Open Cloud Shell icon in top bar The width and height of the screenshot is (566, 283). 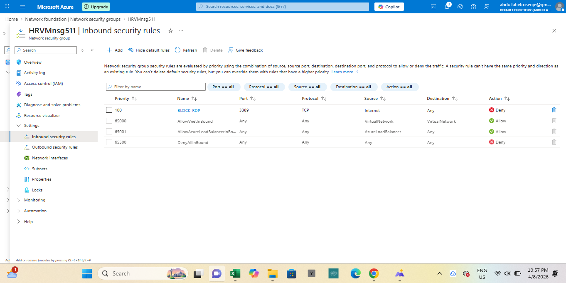(x=433, y=7)
